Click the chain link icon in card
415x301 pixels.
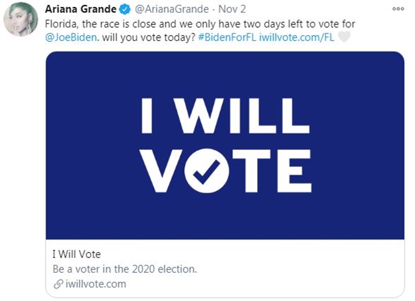tap(57, 285)
